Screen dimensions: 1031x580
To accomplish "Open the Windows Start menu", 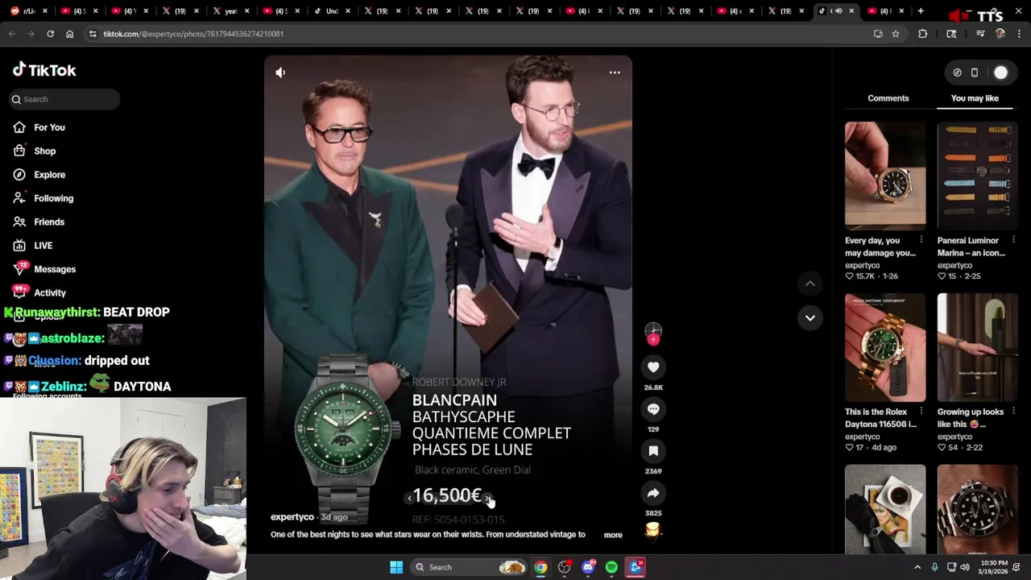I will [x=396, y=567].
